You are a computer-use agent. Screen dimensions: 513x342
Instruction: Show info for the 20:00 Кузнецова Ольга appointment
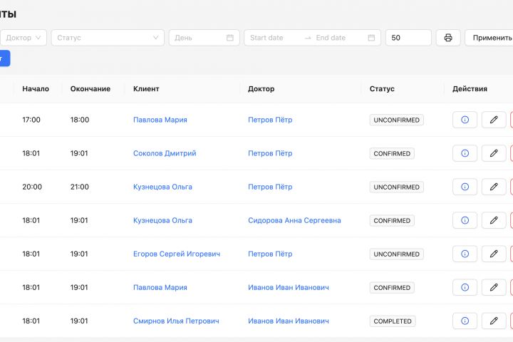[465, 187]
